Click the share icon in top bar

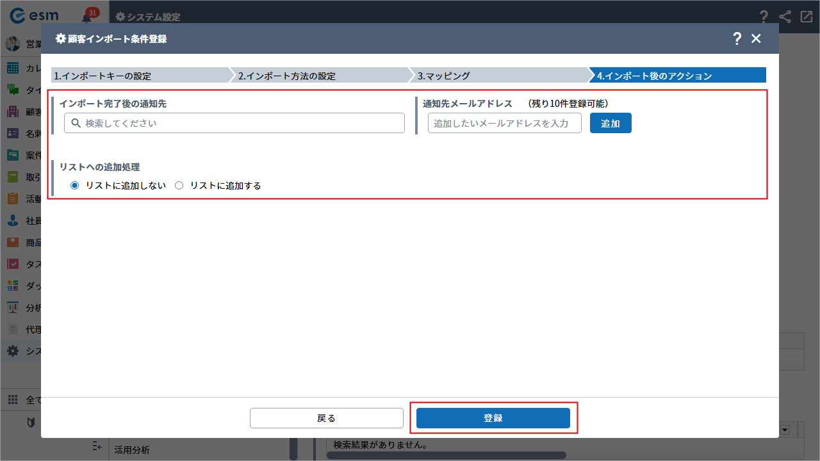pyautogui.click(x=785, y=17)
